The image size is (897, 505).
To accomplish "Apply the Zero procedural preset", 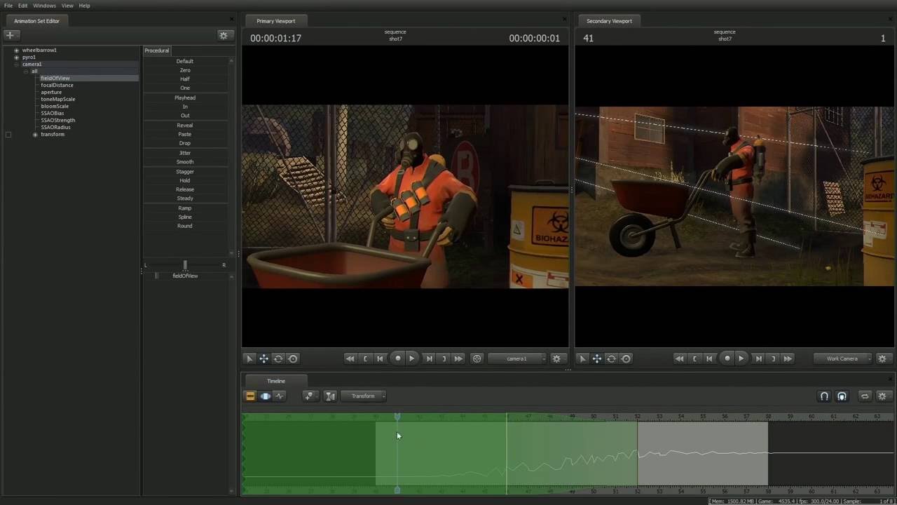I will [x=185, y=71].
